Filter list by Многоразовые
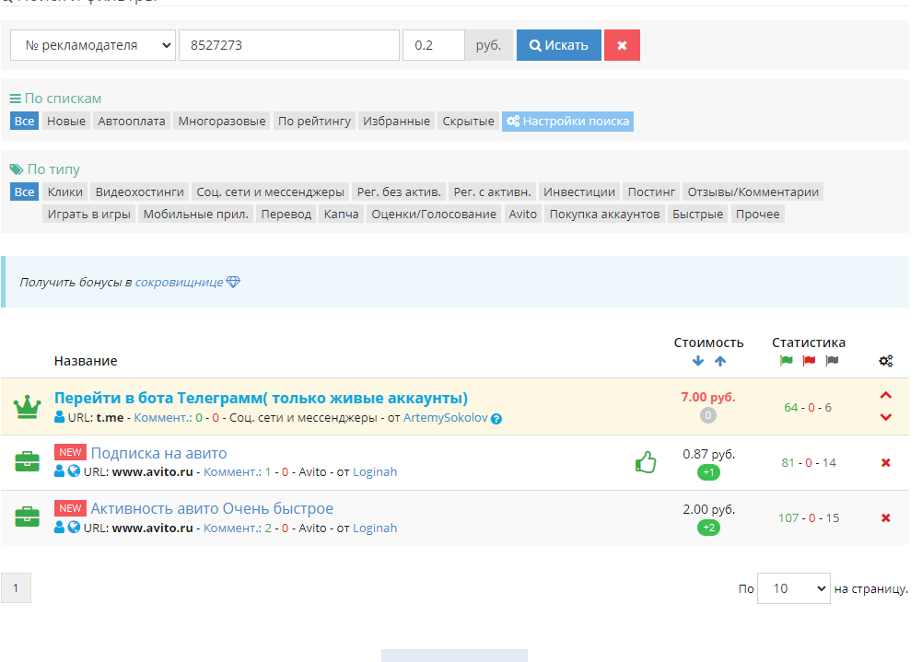The image size is (922, 662). click(222, 122)
